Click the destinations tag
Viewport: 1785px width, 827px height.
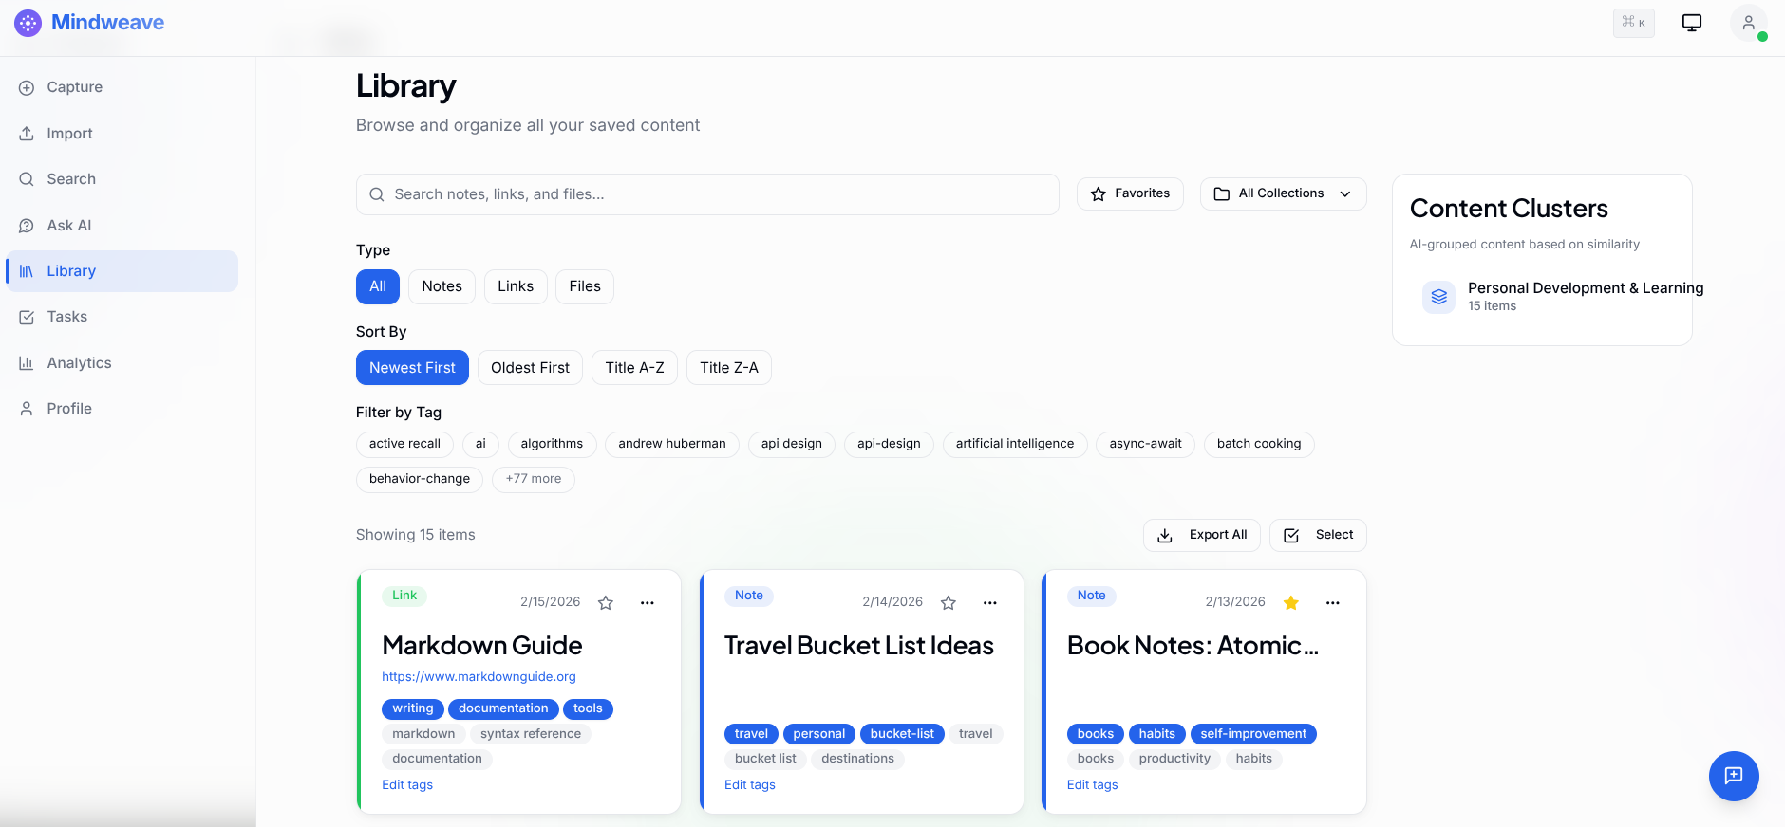[857, 759]
